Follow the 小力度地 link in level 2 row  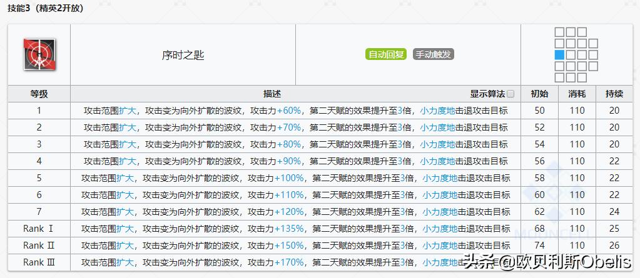[437, 127]
